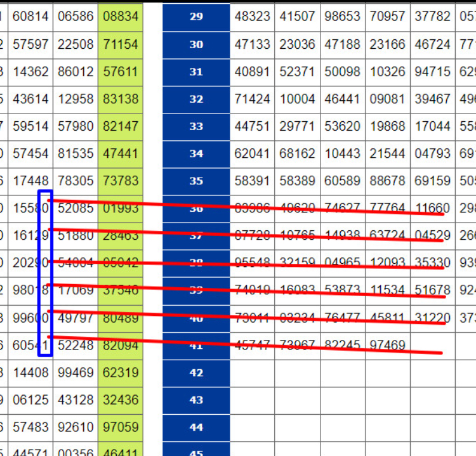This screenshot has width=476, height=456.
Task: Select the green cell with 83138
Action: pos(120,99)
